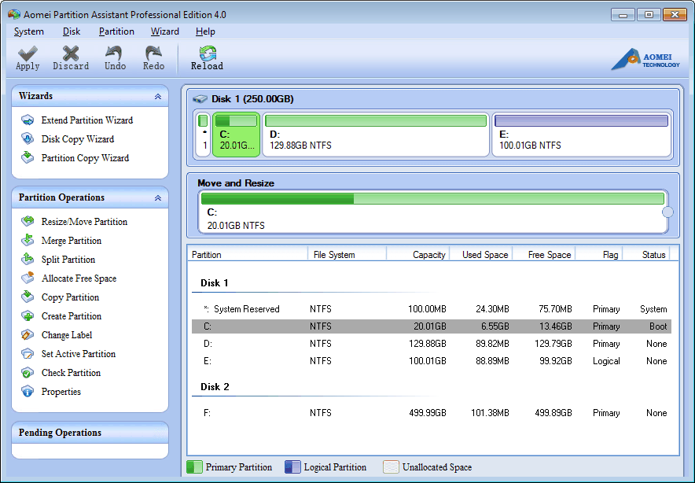This screenshot has width=695, height=483.
Task: Open Check Partition operation
Action: click(x=71, y=373)
